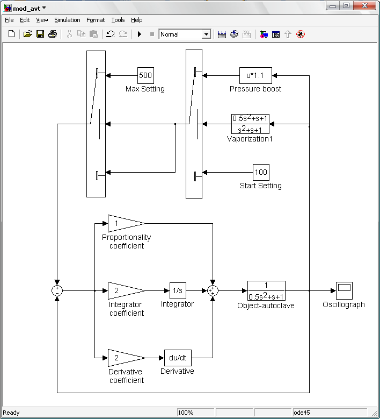The height and width of the screenshot is (419, 380).
Task: Click the Update diagram toolbar icon
Action: (x=247, y=34)
